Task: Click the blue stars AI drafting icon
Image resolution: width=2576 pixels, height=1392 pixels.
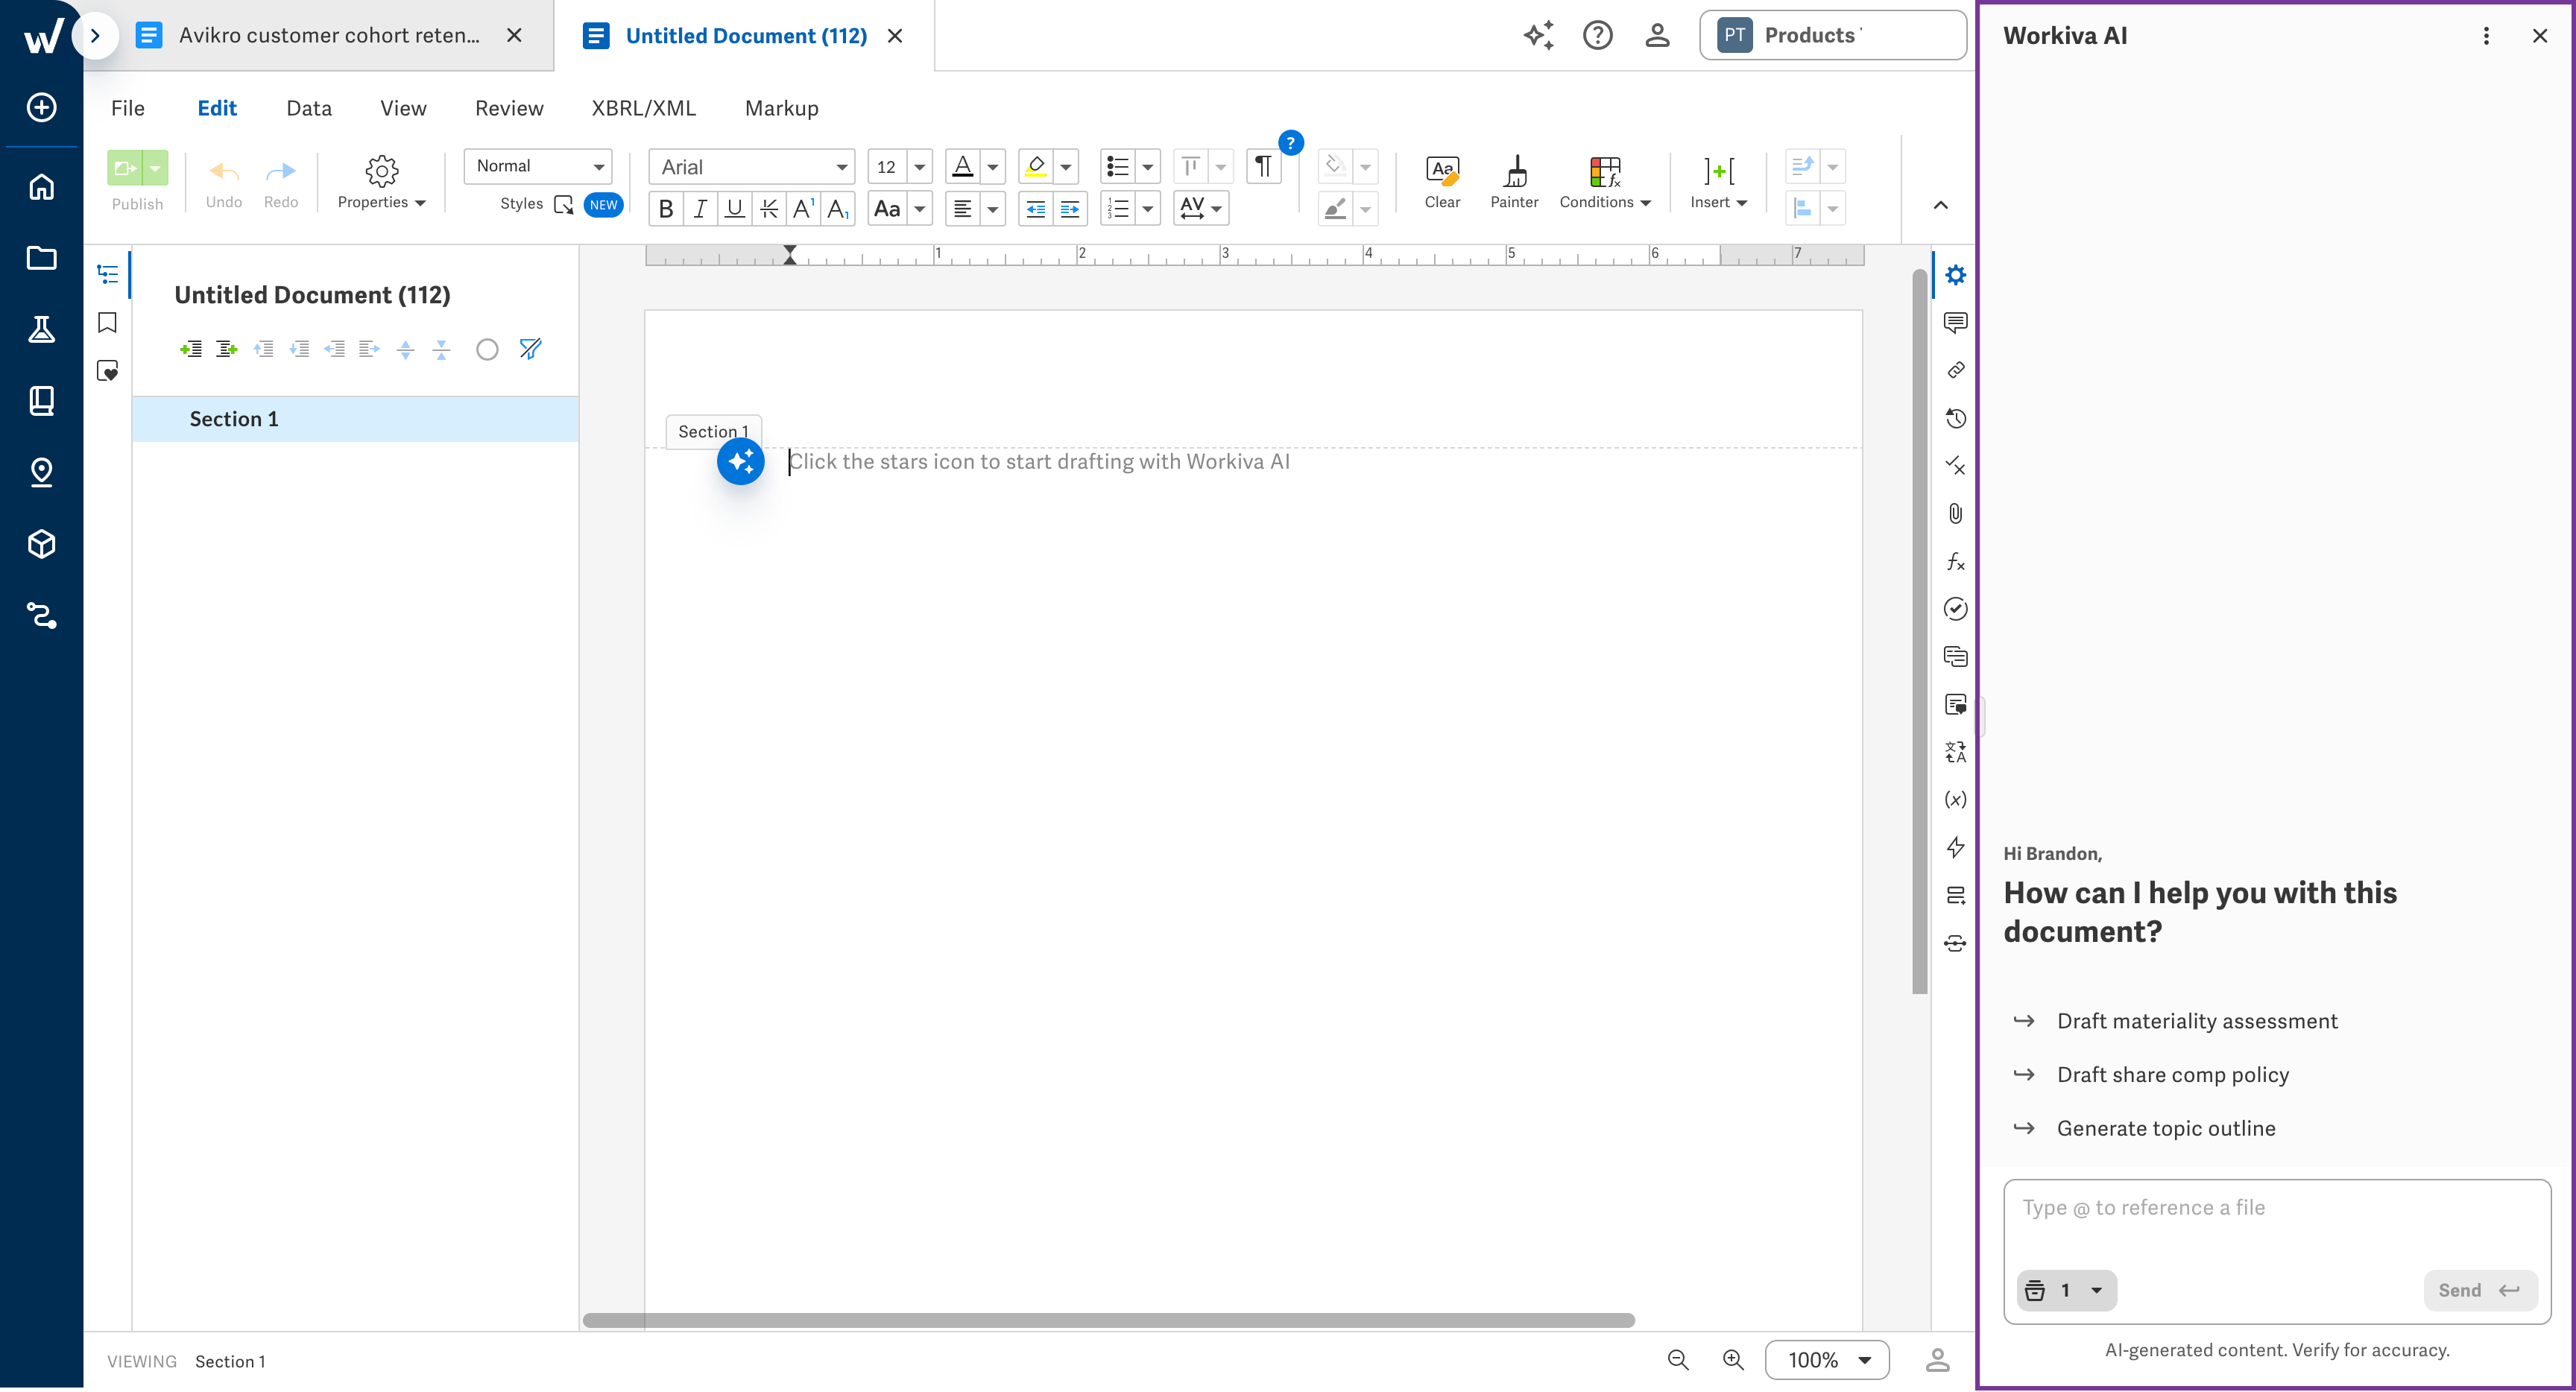Action: click(x=740, y=461)
